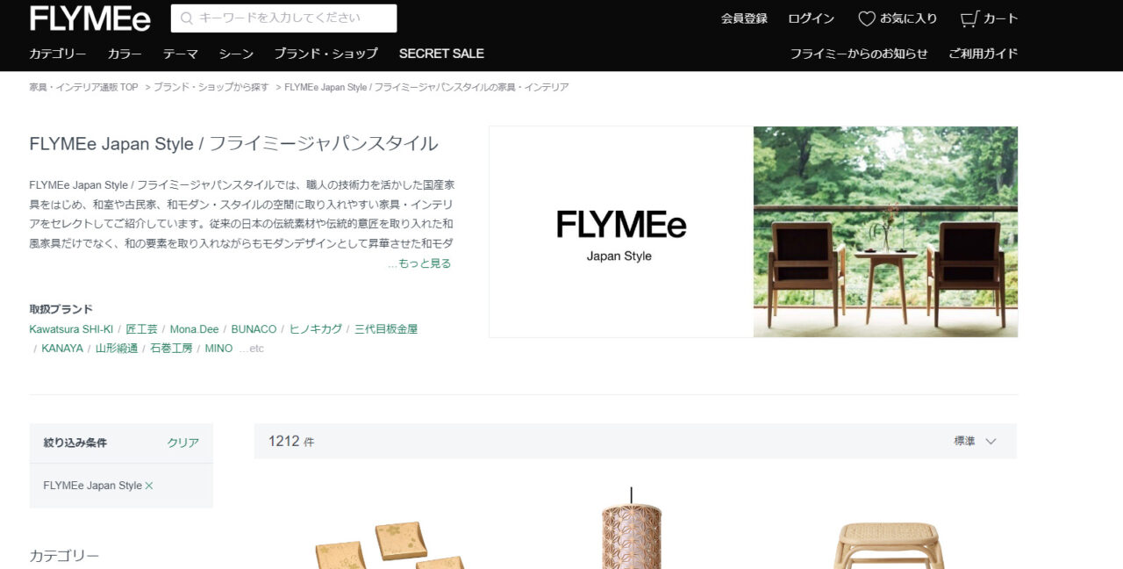Click 会員登録 to register
Viewport: 1123px width, 569px height.
pos(744,18)
